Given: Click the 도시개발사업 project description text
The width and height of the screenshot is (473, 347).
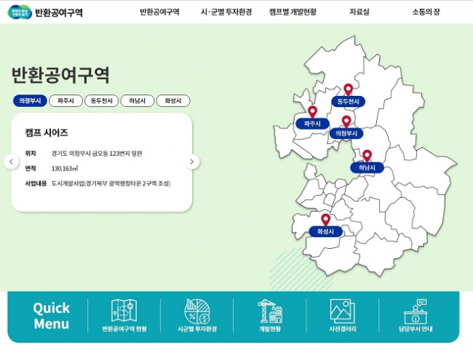Looking at the screenshot, I should (111, 183).
